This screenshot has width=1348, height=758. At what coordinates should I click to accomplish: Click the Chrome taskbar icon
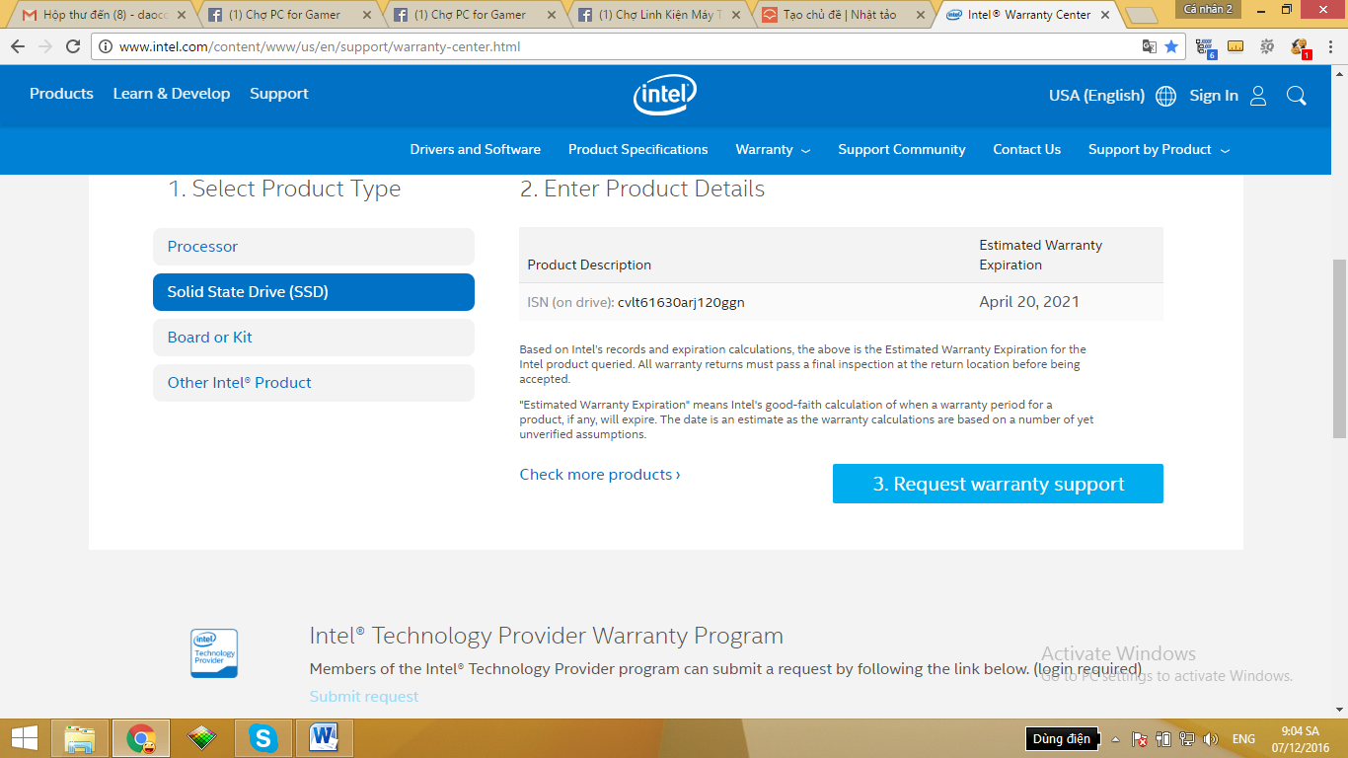pos(141,738)
